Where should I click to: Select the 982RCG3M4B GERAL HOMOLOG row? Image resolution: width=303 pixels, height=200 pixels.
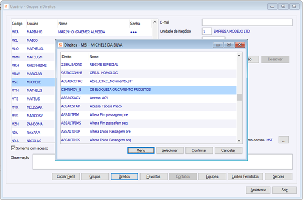pyautogui.click(x=149, y=73)
